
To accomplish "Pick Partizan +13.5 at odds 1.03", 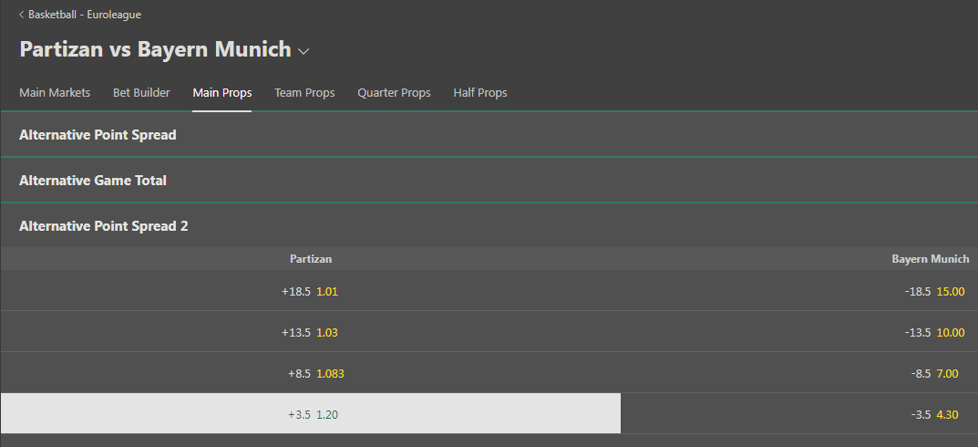I will pyautogui.click(x=310, y=332).
